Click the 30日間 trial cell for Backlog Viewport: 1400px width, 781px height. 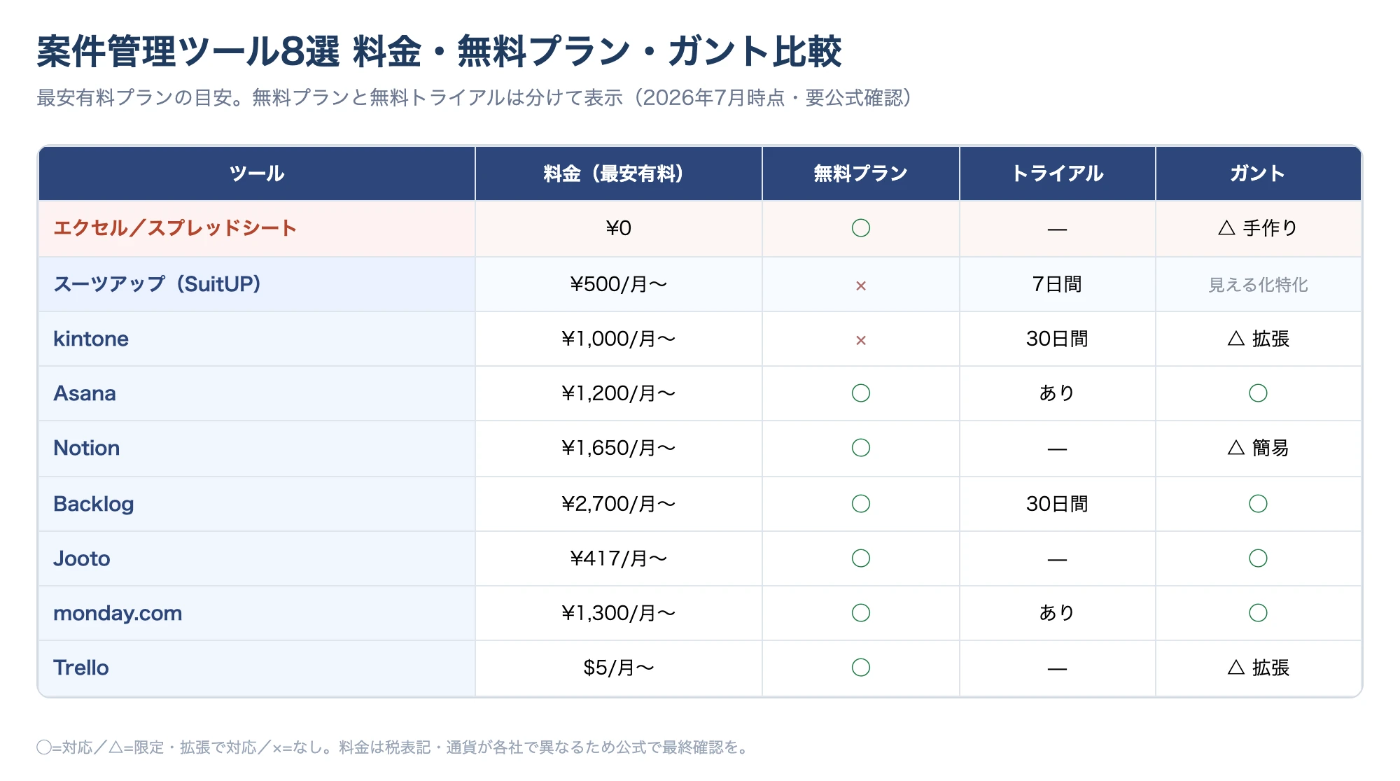(x=1057, y=504)
